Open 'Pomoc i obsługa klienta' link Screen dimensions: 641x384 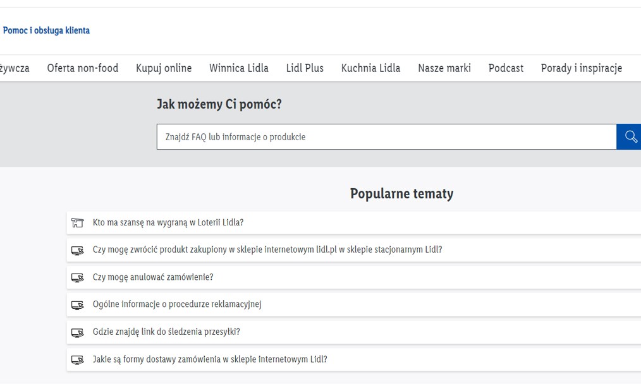[x=46, y=30]
